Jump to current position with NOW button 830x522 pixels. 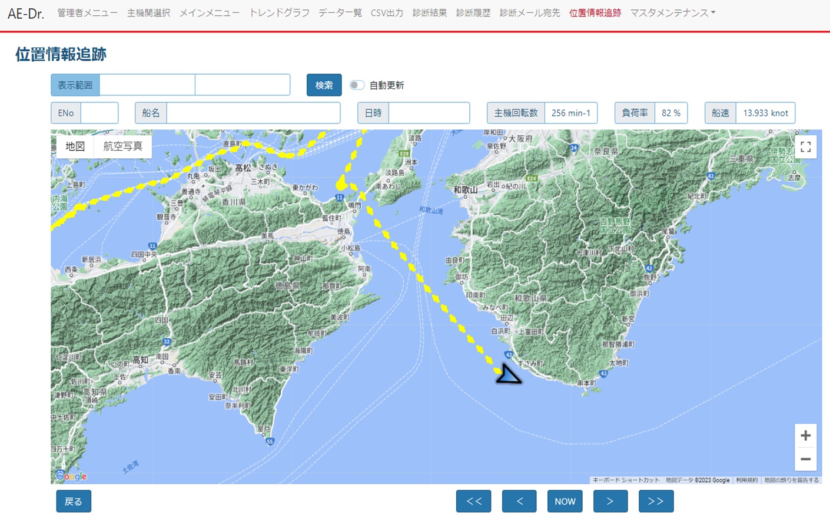pyautogui.click(x=565, y=501)
